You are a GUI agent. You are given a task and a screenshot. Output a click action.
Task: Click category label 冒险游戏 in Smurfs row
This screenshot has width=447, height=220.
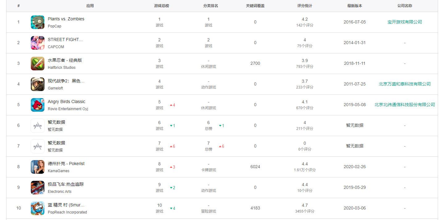[209, 211]
